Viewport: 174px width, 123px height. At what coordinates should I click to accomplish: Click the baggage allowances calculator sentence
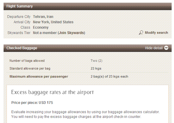click(85, 112)
